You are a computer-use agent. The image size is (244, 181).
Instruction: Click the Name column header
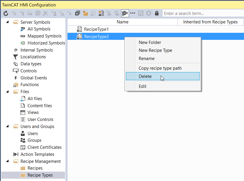tap(123, 22)
